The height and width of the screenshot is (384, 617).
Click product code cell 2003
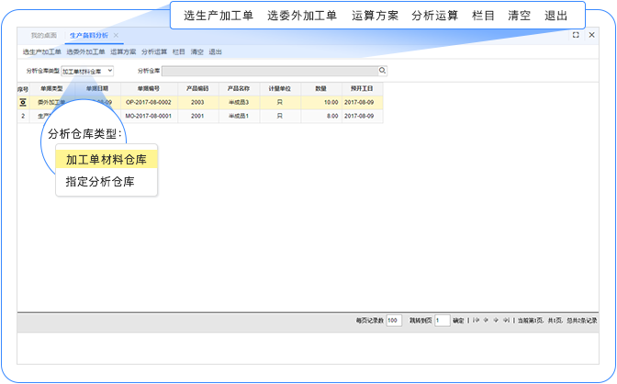click(x=197, y=102)
